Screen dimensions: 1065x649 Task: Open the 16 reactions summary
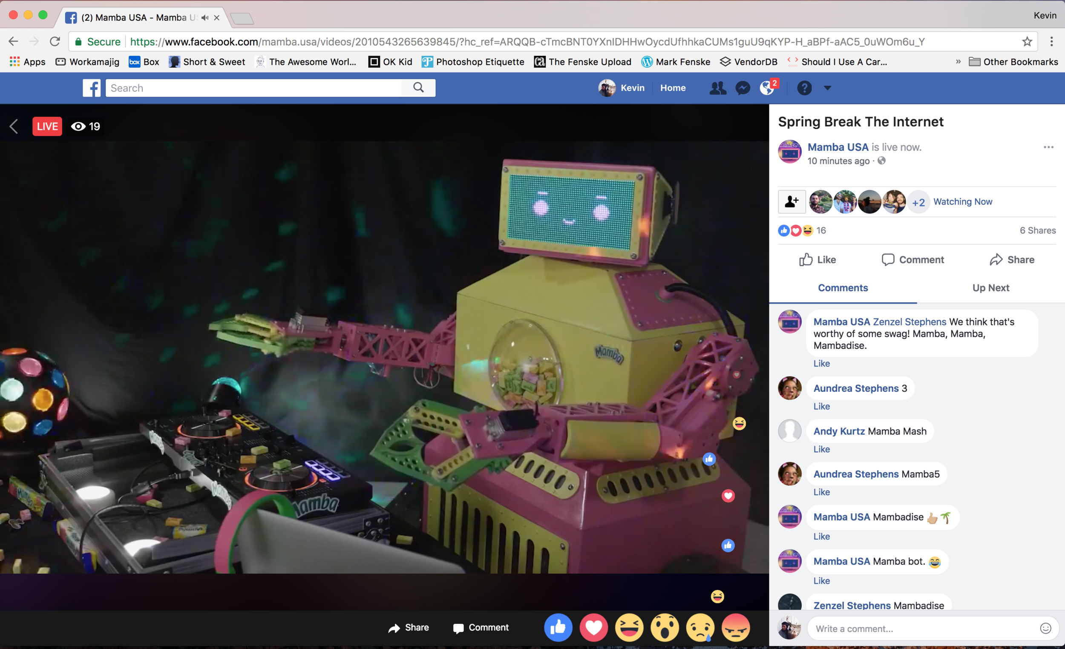pyautogui.click(x=802, y=230)
